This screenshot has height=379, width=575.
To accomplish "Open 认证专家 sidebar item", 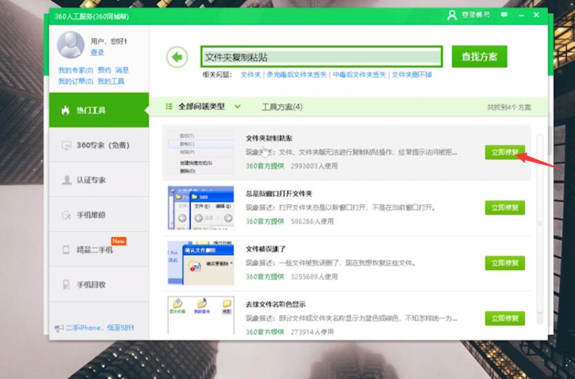I will pos(99,180).
